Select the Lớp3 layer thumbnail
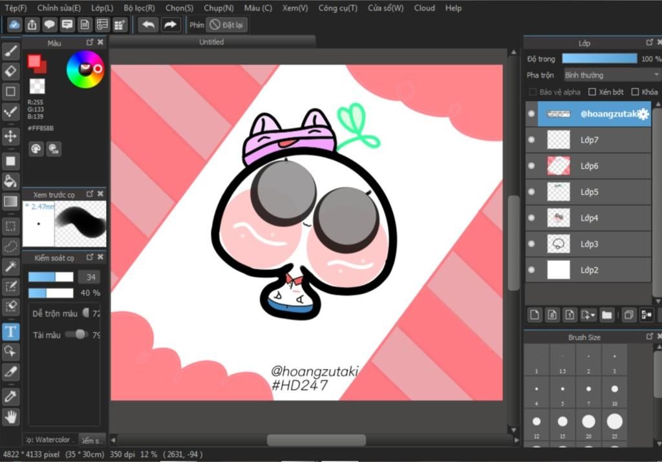The height and width of the screenshot is (462, 662). (x=559, y=244)
